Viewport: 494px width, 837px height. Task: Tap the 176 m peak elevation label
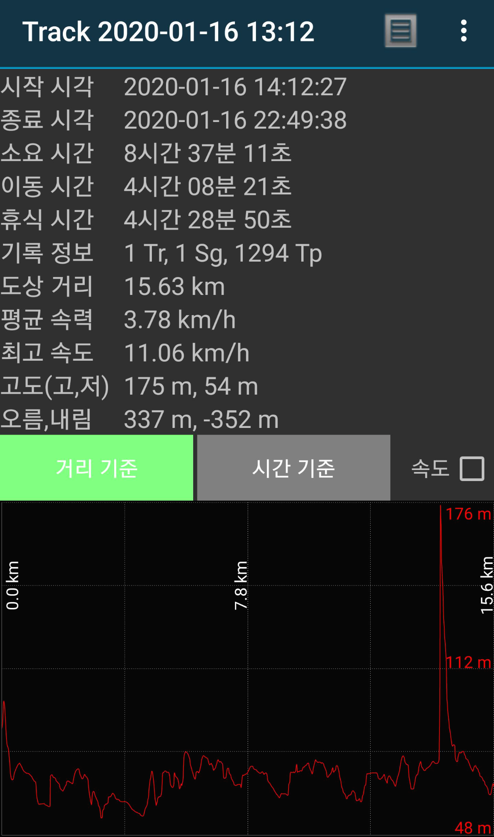469,514
